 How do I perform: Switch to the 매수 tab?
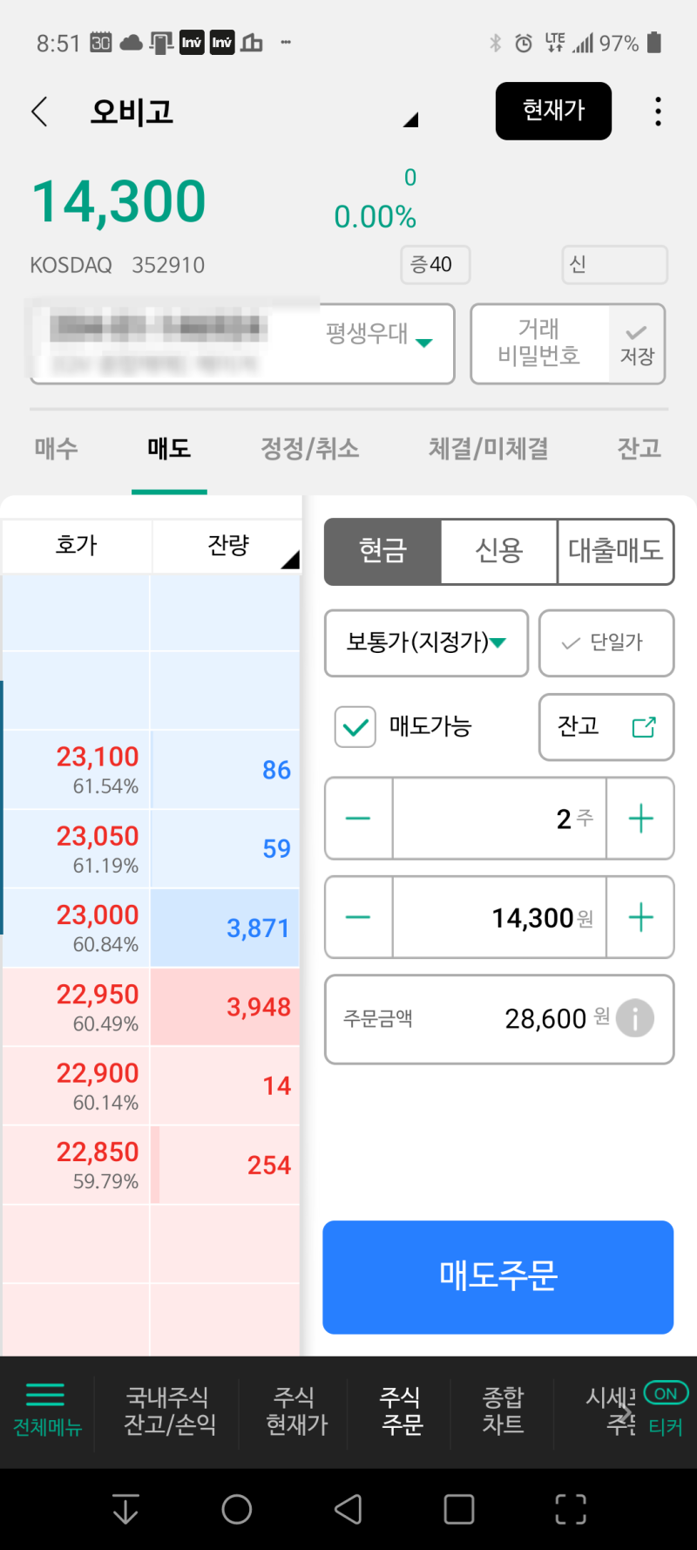pyautogui.click(x=54, y=448)
